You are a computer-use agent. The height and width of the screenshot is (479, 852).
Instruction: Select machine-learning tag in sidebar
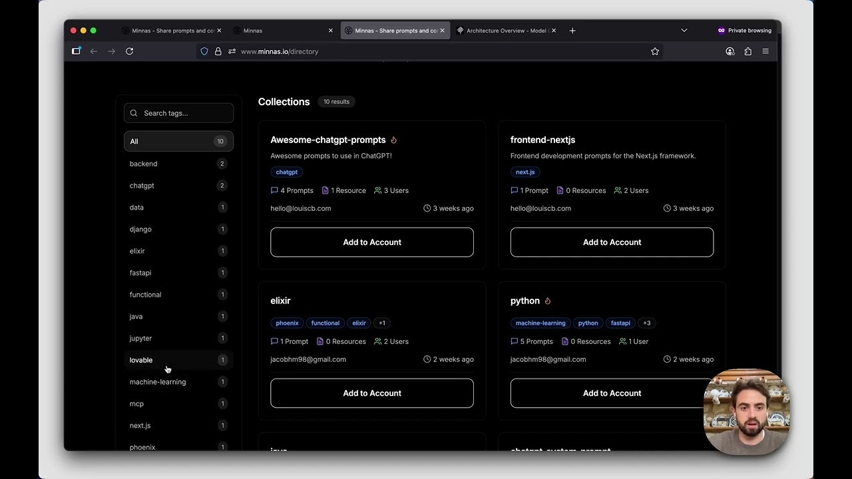(x=178, y=382)
